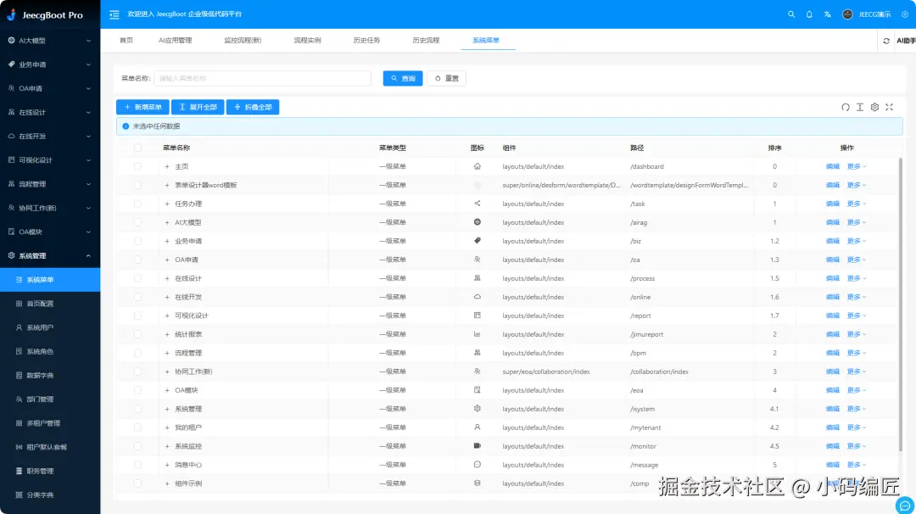Viewport: 916px width, 514px height.
Task: Click the 排序 column header
Action: click(x=774, y=148)
